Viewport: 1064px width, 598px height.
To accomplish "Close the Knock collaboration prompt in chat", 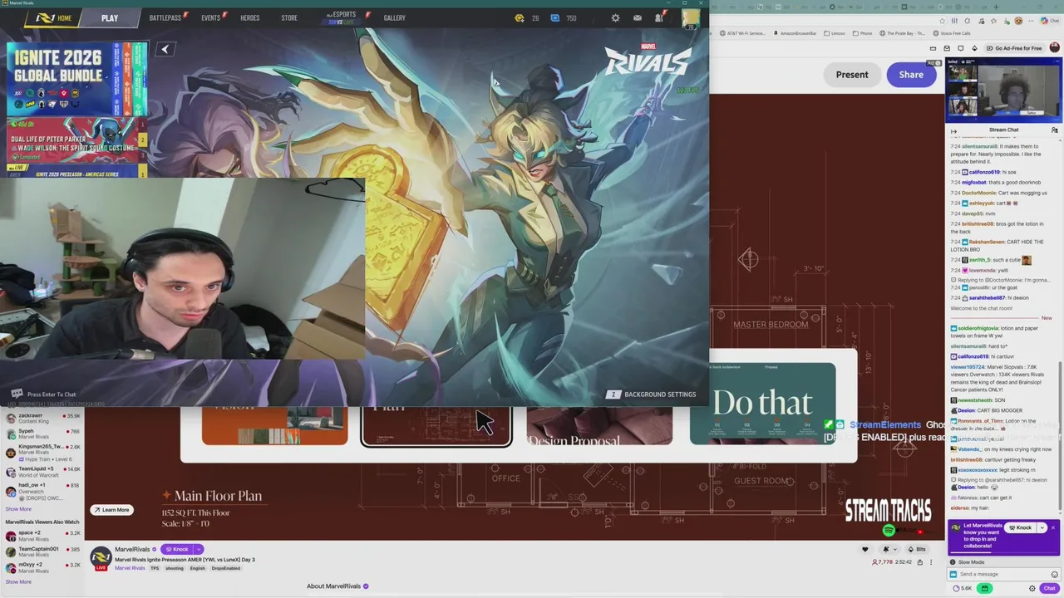I will coord(1052,527).
